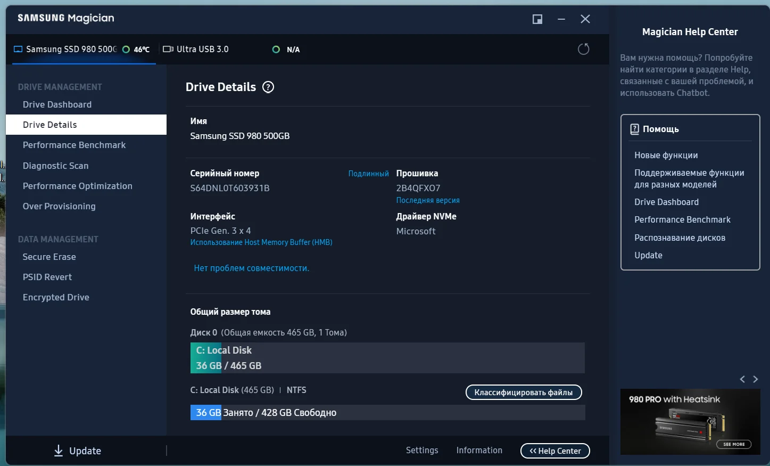Click the Samsung SSD 980 drive icon
This screenshot has height=466, width=770.
(18, 49)
